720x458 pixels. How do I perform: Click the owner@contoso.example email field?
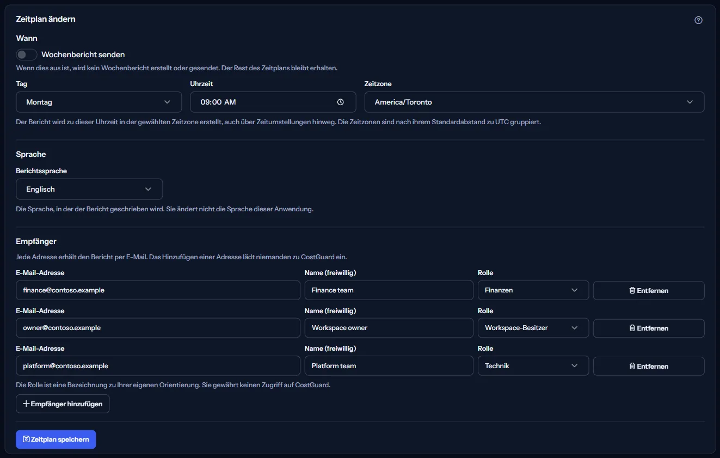(x=158, y=328)
